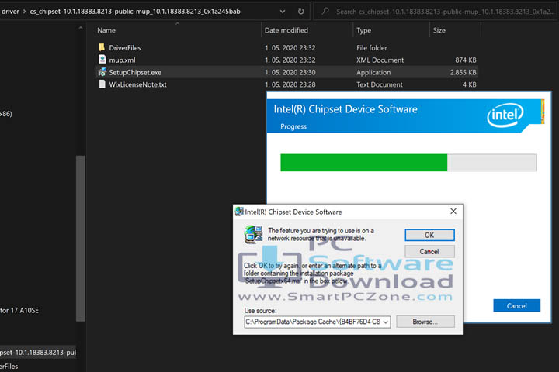Click OK to retry in the dialog
The image size is (559, 372).
pyautogui.click(x=429, y=235)
